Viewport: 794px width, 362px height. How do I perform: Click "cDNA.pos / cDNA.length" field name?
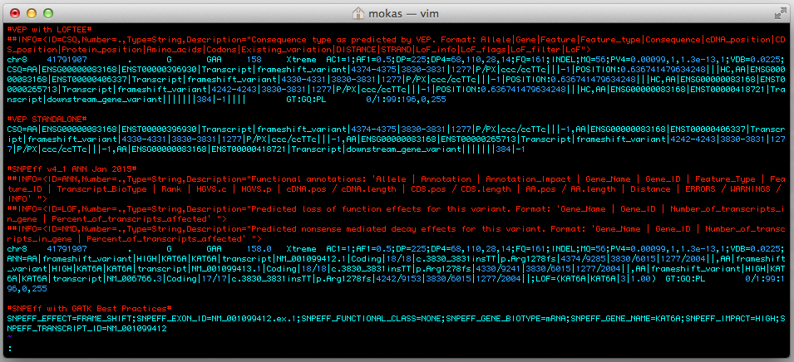pos(341,189)
